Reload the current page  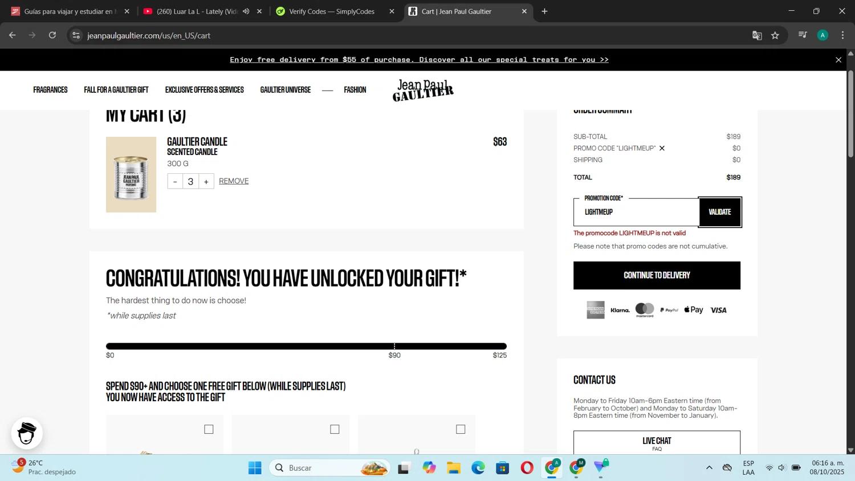[52, 35]
